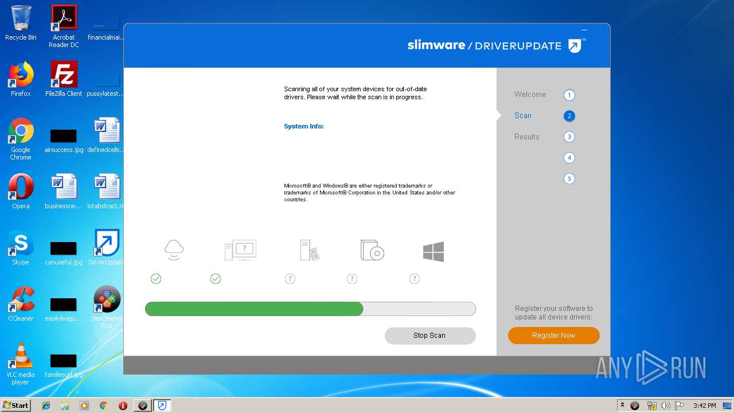
Task: Click the Slimware DriverUpdate logo badge
Action: pyautogui.click(x=575, y=45)
